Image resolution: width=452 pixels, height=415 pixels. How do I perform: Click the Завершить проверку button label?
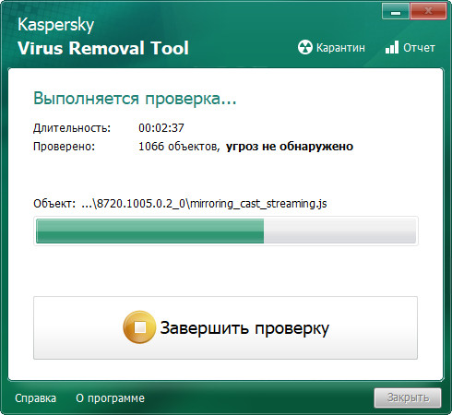[x=244, y=328]
